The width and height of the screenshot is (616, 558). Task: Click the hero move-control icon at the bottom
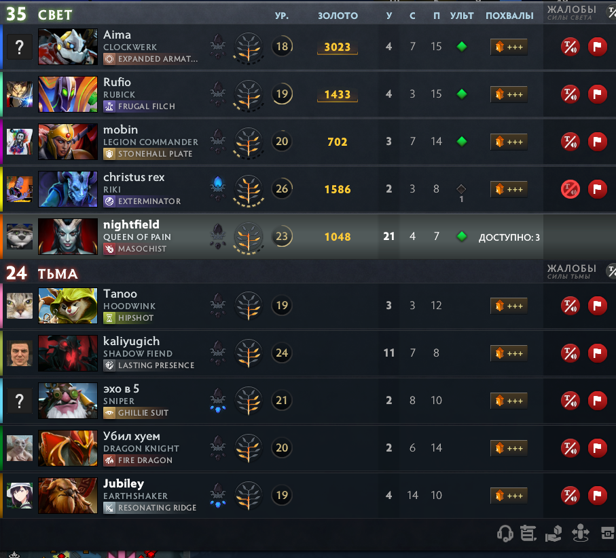pos(580,534)
